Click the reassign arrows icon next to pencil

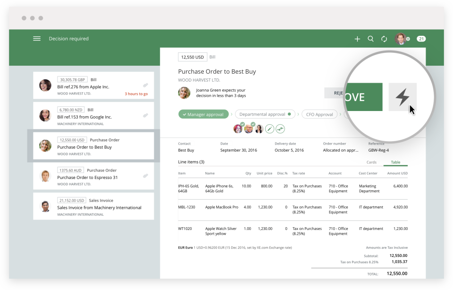[x=280, y=128]
